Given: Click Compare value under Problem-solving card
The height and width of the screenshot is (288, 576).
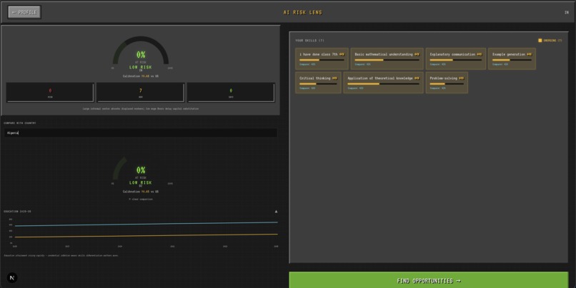Looking at the screenshot, I should [x=437, y=88].
